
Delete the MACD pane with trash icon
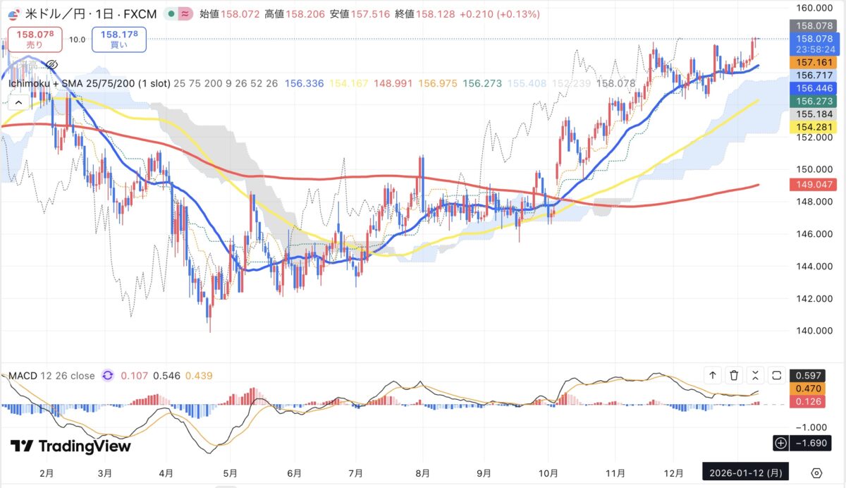pos(734,375)
